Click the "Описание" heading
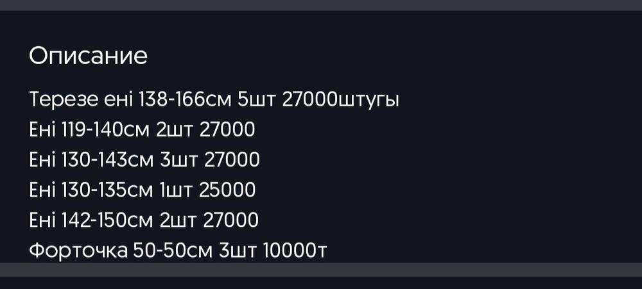642x289 pixels. (x=88, y=56)
